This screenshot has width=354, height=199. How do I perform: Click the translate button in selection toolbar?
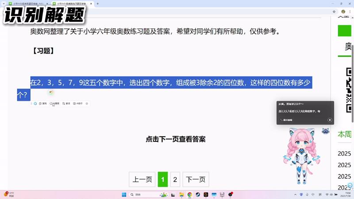coord(66,103)
